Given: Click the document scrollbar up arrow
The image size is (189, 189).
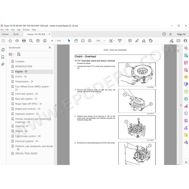Looking at the screenshot, I should (x=178, y=46).
